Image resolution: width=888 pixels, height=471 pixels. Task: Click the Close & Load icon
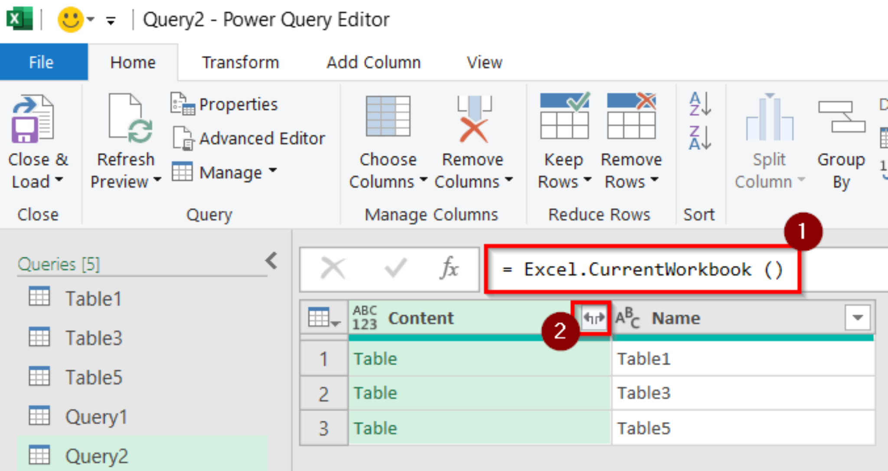click(x=33, y=119)
